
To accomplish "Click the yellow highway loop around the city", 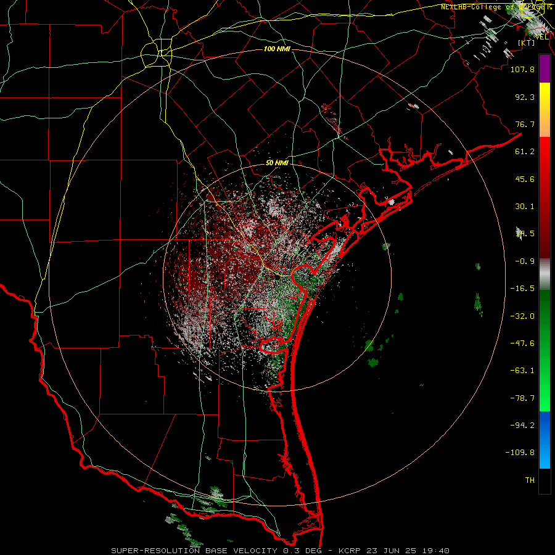I will pos(156,54).
